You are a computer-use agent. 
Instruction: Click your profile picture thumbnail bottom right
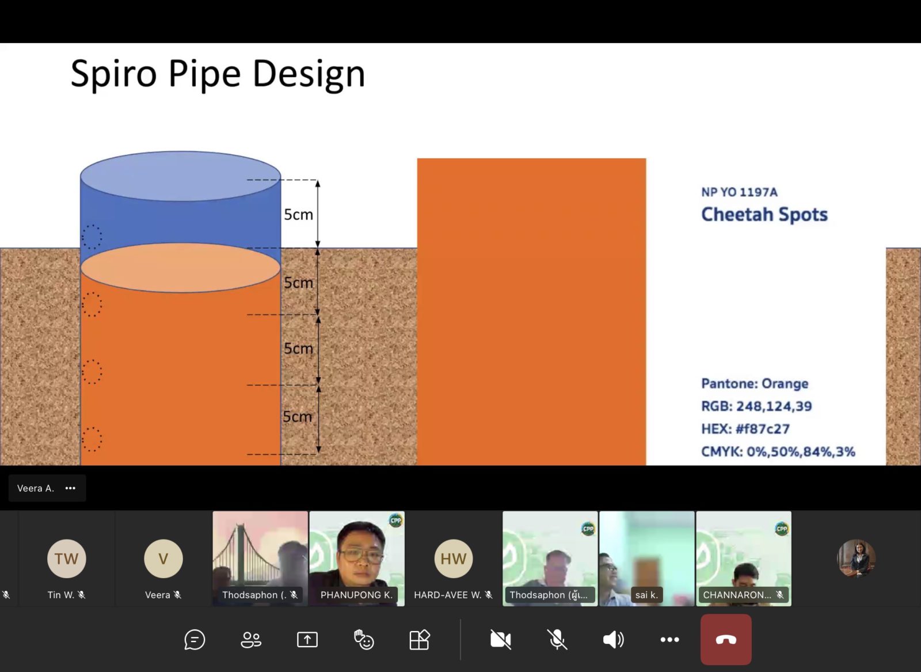point(856,557)
